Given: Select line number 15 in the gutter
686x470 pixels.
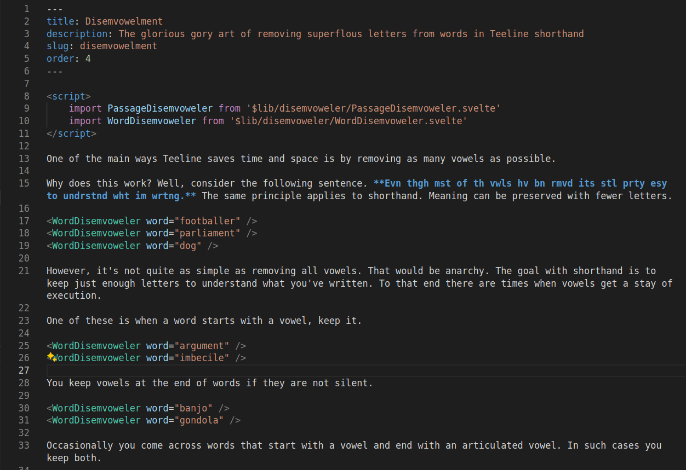Looking at the screenshot, I should 24,183.
